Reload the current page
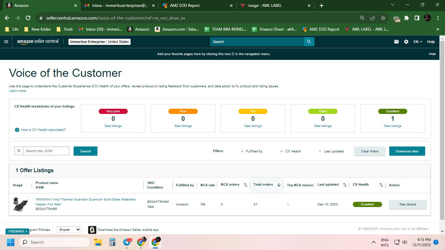 (x=28, y=18)
